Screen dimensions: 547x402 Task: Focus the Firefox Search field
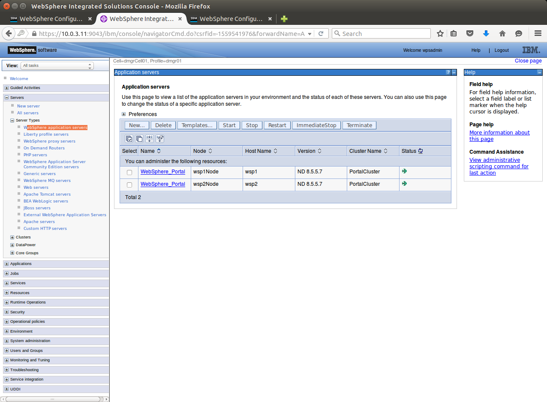tap(382, 33)
